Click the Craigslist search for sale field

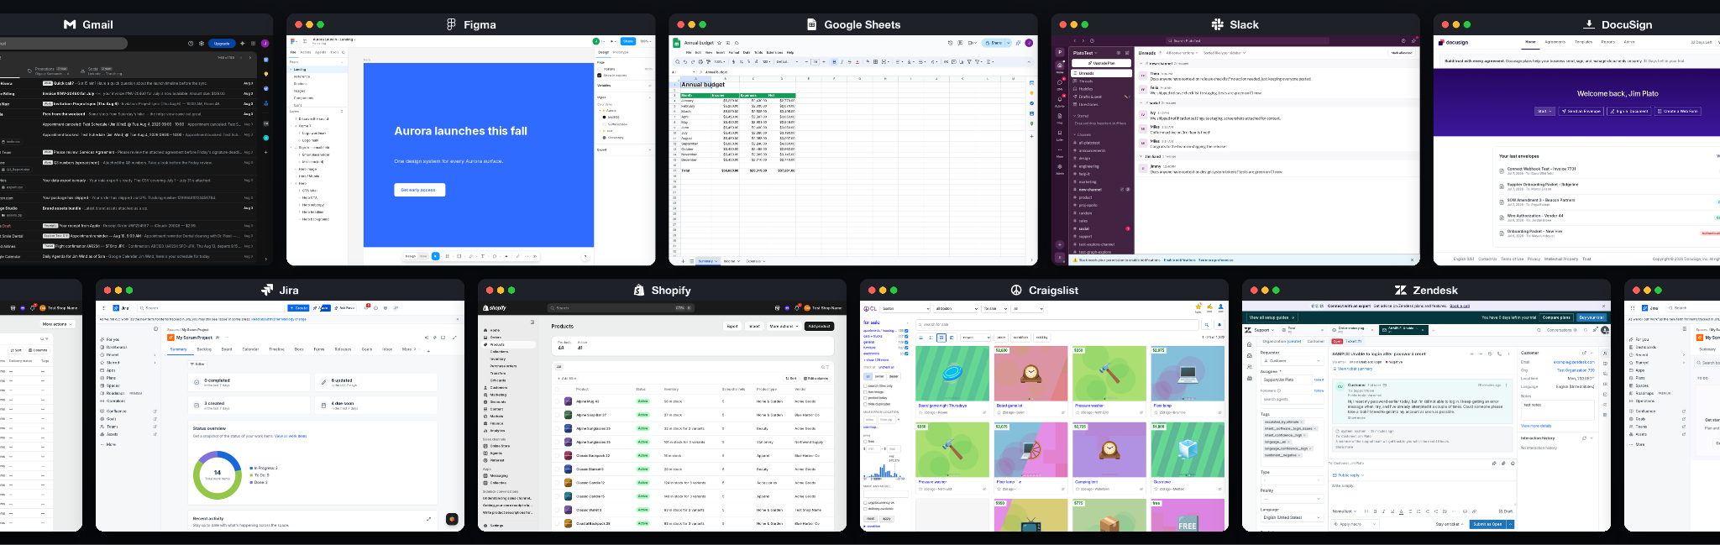[1058, 325]
